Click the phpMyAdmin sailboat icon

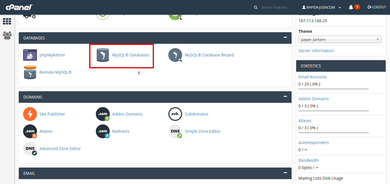pyautogui.click(x=30, y=55)
